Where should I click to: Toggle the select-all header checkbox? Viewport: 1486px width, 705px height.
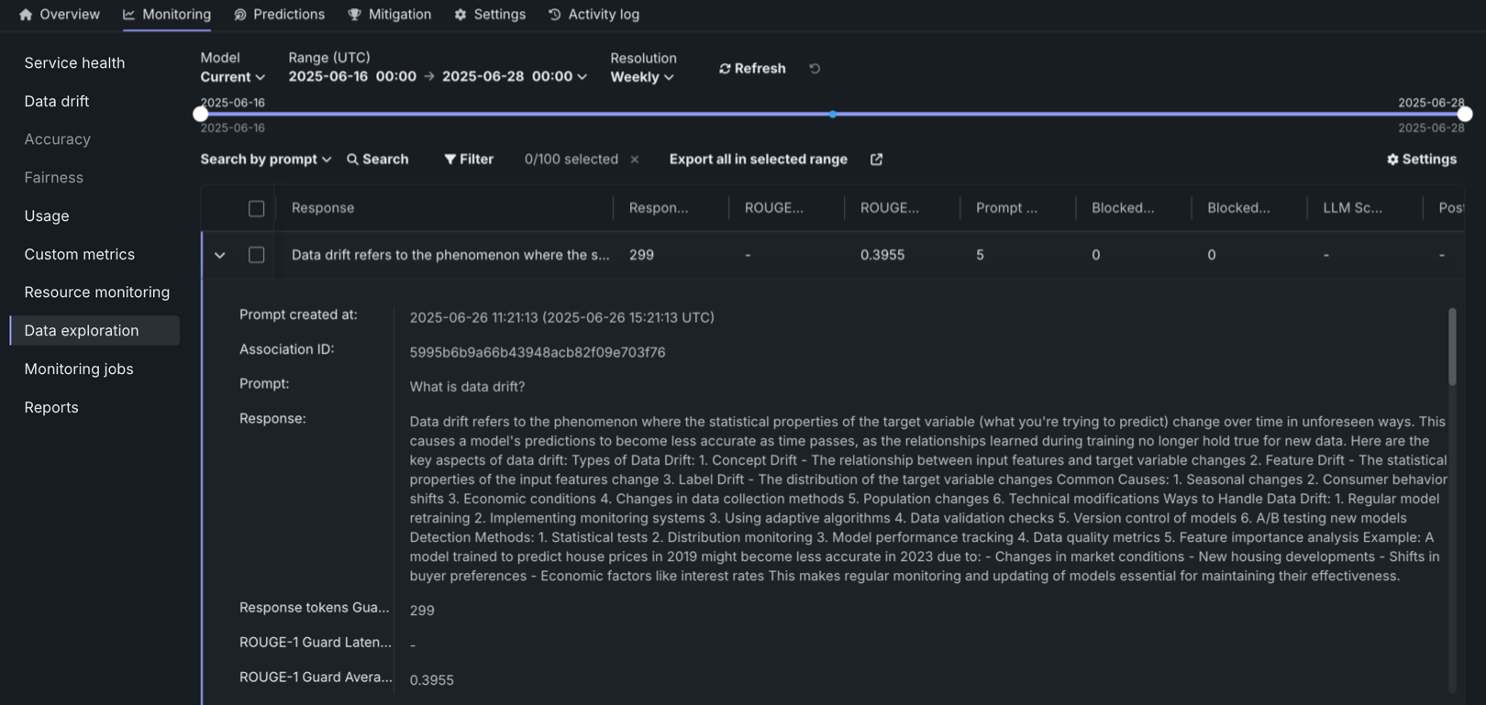tap(257, 209)
